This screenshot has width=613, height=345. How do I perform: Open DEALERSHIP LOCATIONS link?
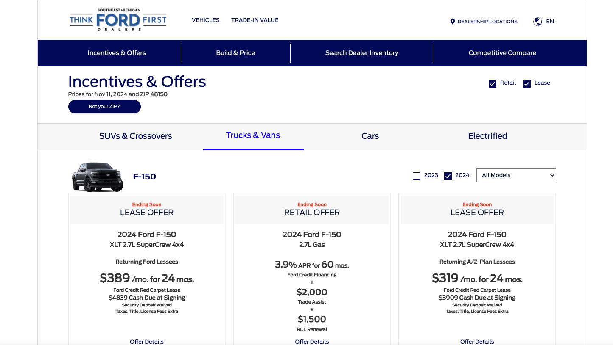(487, 22)
